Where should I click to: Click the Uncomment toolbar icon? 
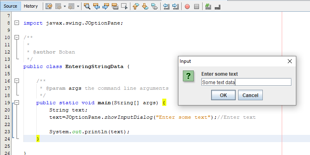218,6
